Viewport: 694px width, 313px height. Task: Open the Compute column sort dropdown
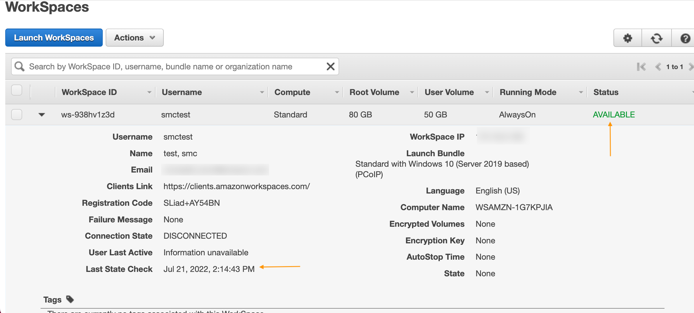(337, 92)
